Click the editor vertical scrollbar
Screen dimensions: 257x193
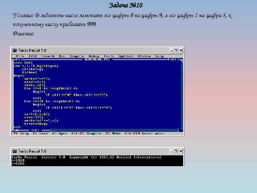[182, 95]
